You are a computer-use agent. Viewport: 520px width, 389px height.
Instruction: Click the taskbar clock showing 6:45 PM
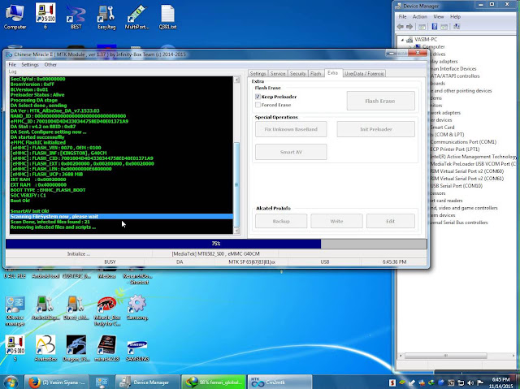500,383
